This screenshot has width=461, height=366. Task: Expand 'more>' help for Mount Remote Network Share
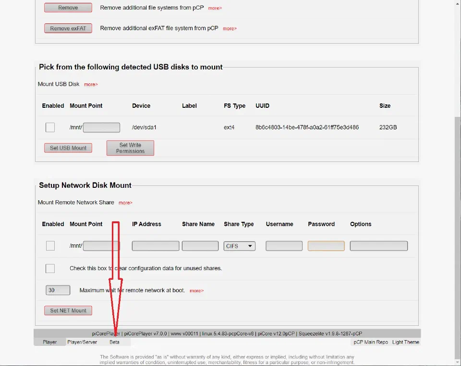pos(125,203)
